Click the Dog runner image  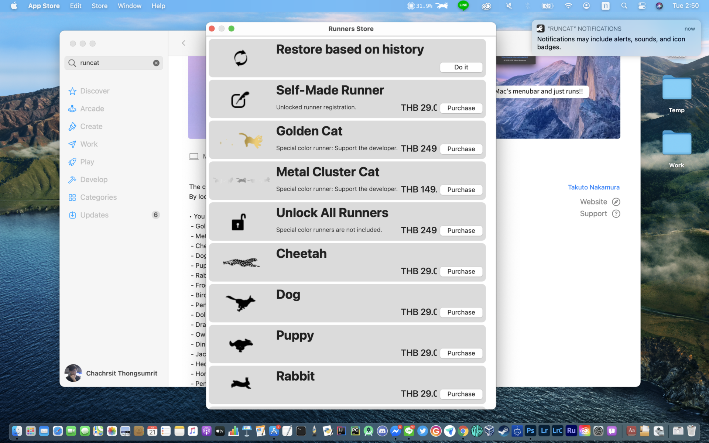click(x=240, y=303)
